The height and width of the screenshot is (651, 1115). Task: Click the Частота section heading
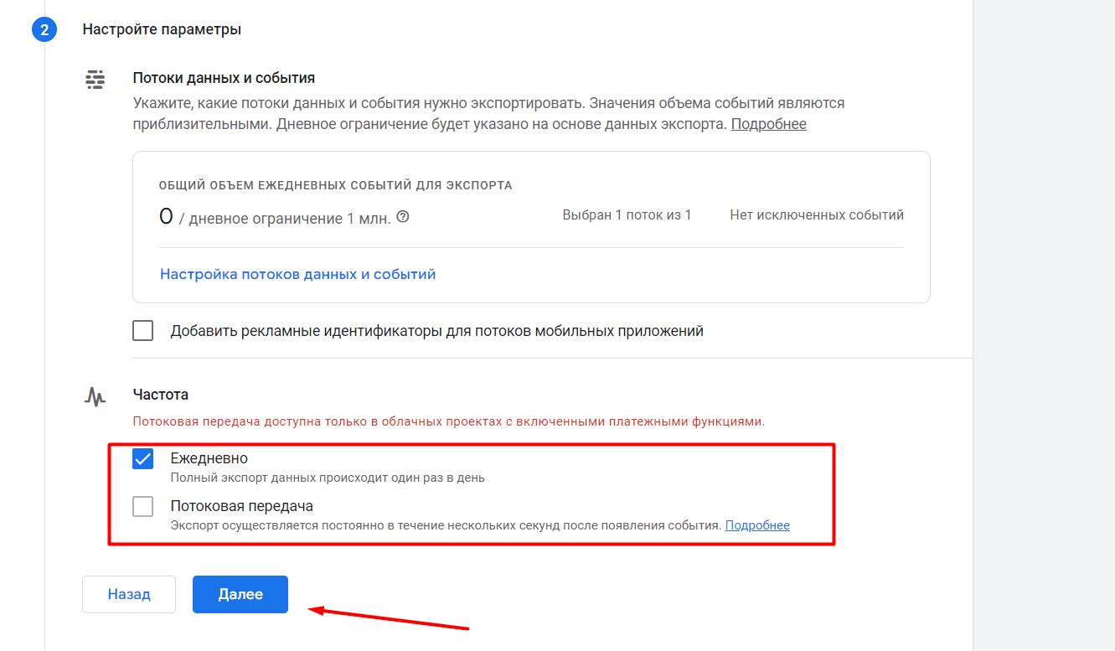[x=161, y=394]
